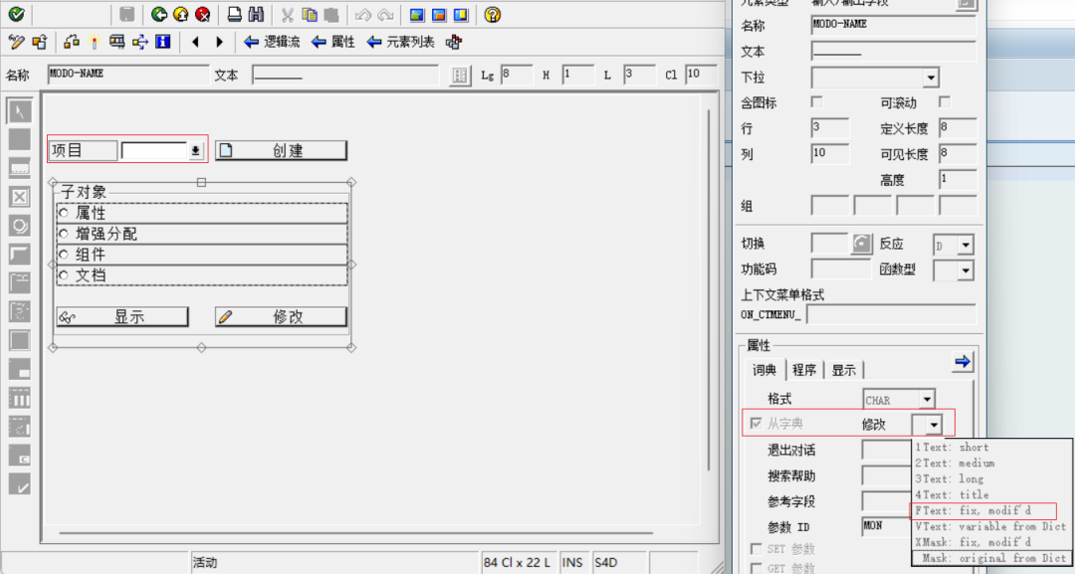Click the next element right triangle
Viewport: 1075px width, 574px height.
219,42
